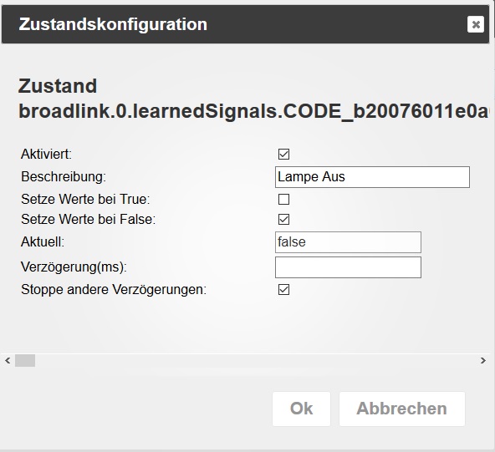Click the 'Stoppe andere Verzögerungen:' label
The image size is (495, 452).
pyautogui.click(x=114, y=290)
